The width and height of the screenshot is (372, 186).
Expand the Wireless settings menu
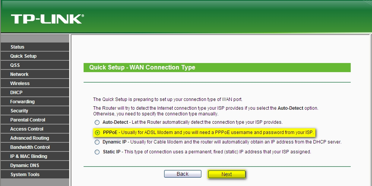[35, 84]
